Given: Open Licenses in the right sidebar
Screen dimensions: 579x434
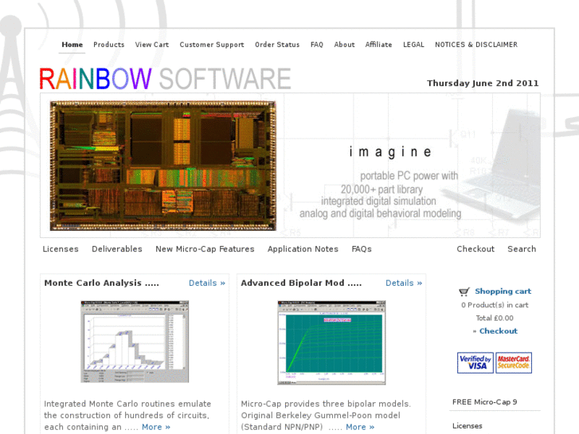Looking at the screenshot, I should (468, 426).
